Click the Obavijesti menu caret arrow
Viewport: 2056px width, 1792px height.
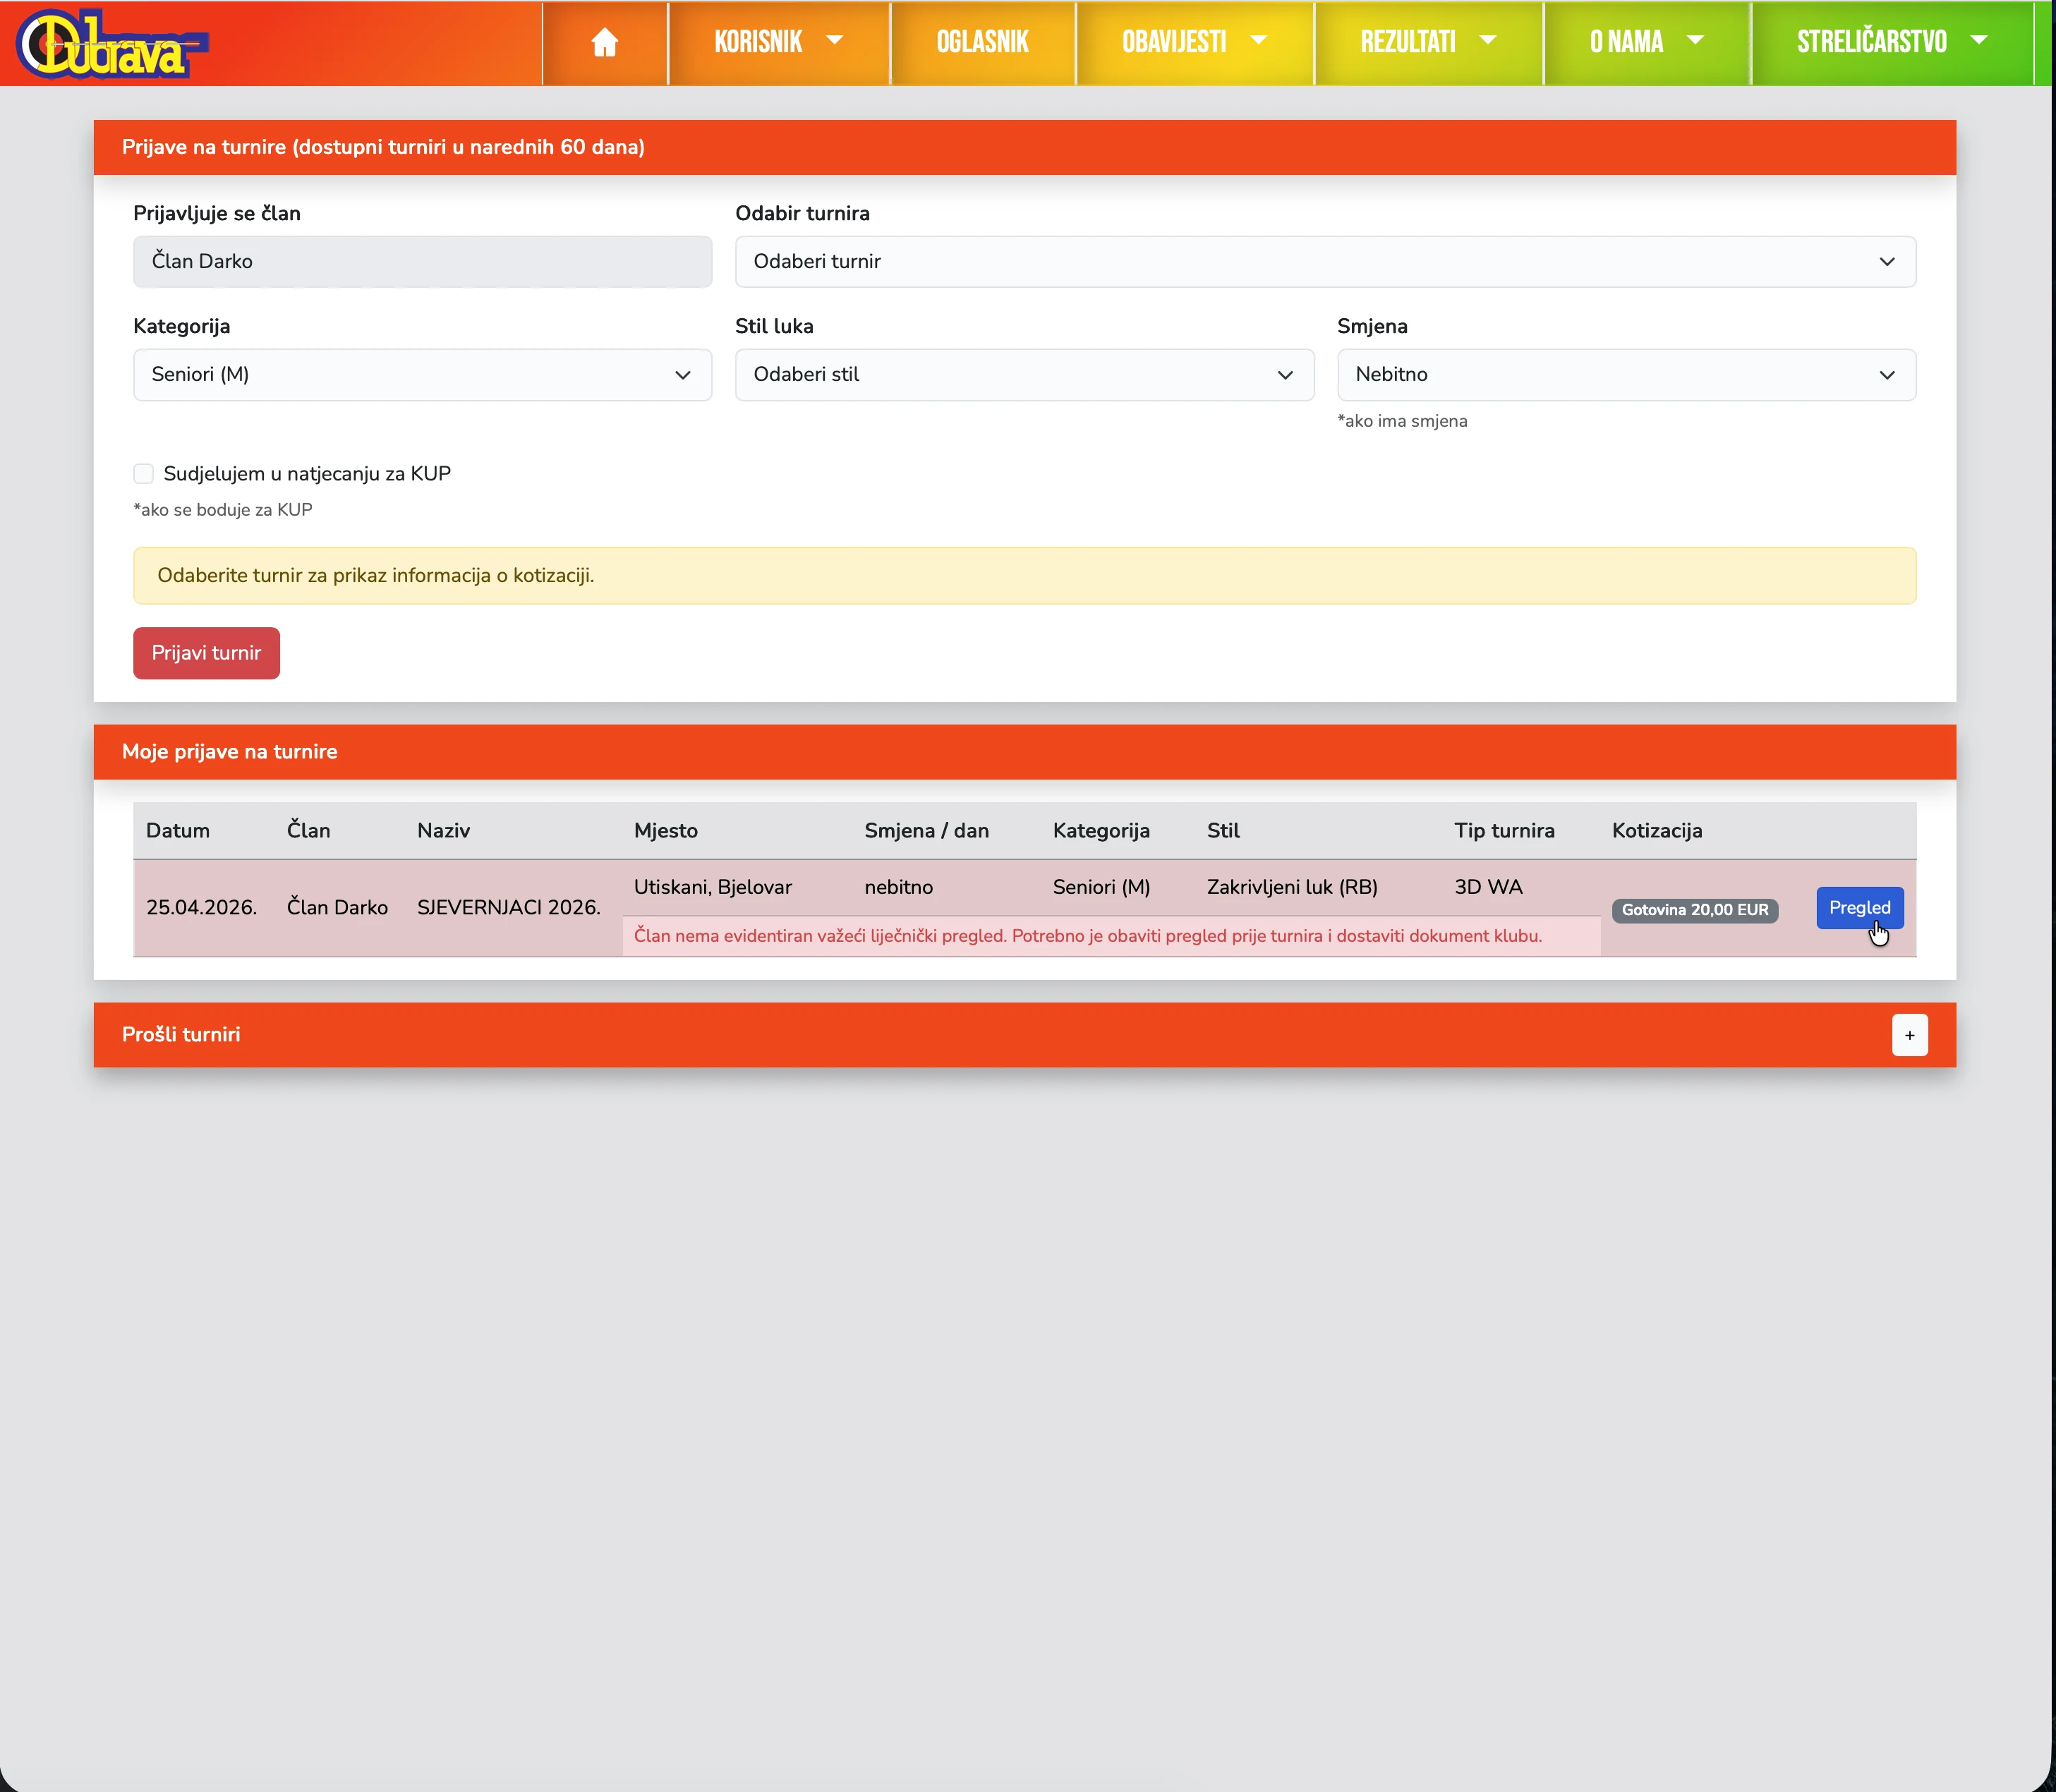pyautogui.click(x=1258, y=40)
